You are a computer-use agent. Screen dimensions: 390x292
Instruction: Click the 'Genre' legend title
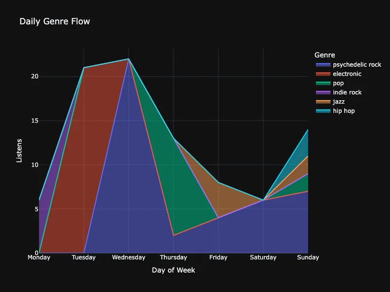coord(325,55)
